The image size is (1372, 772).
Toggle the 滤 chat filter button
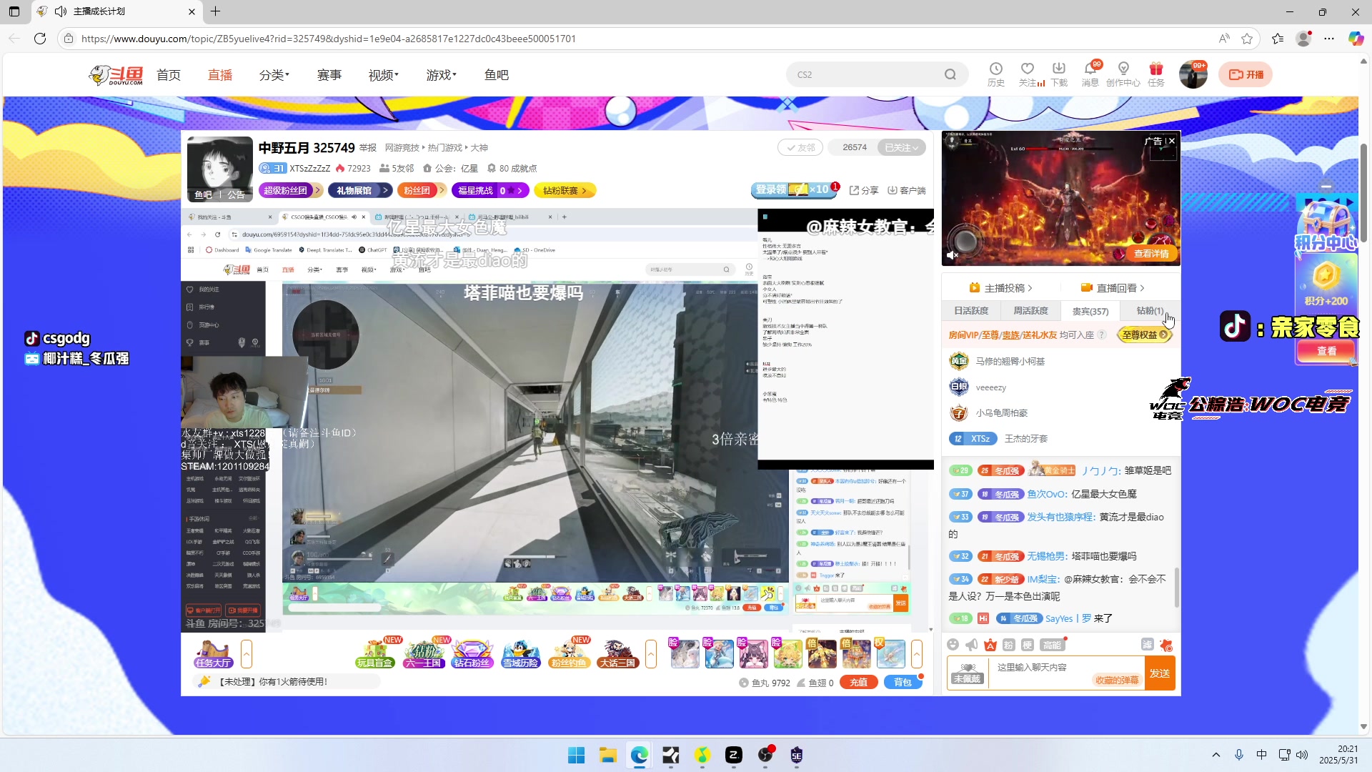(1147, 645)
